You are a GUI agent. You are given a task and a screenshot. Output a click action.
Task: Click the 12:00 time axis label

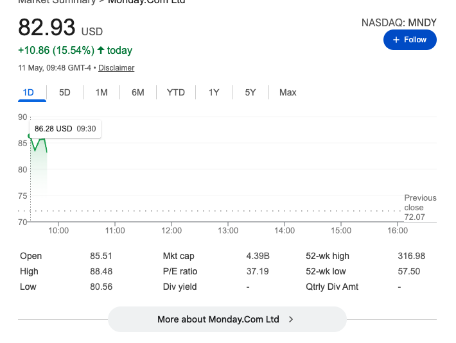pos(171,231)
